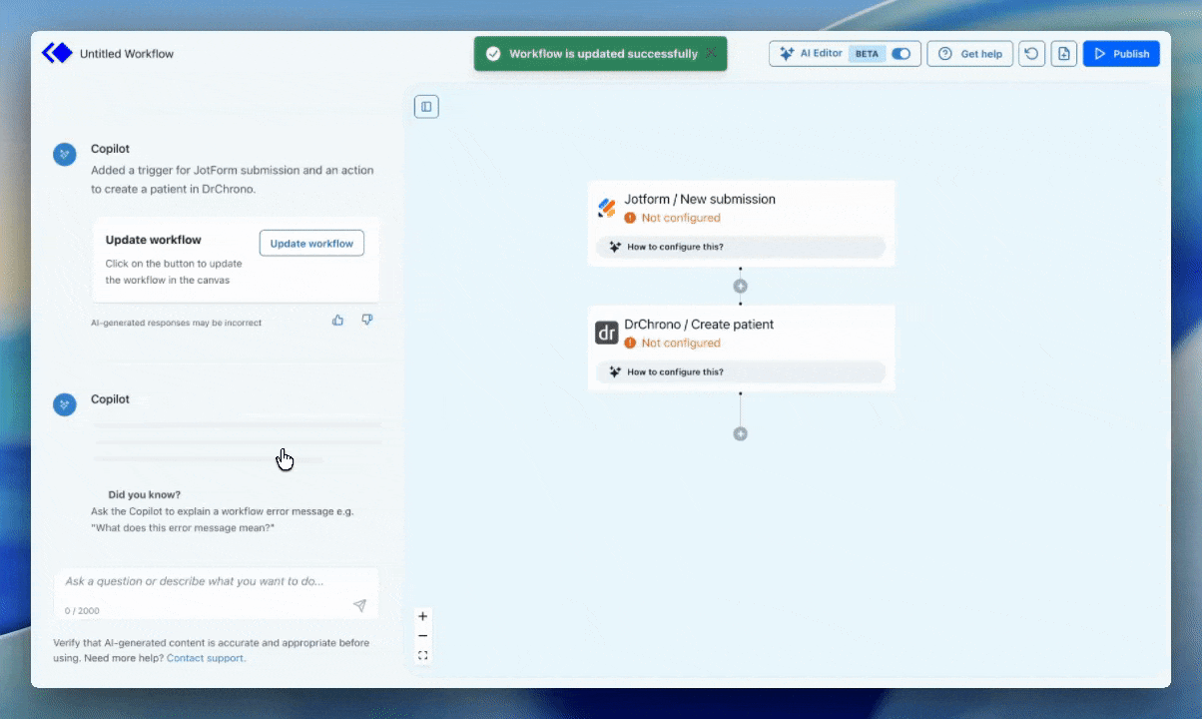Expand 'How to configure this?' under Jotform
The image size is (1202, 719).
click(740, 247)
